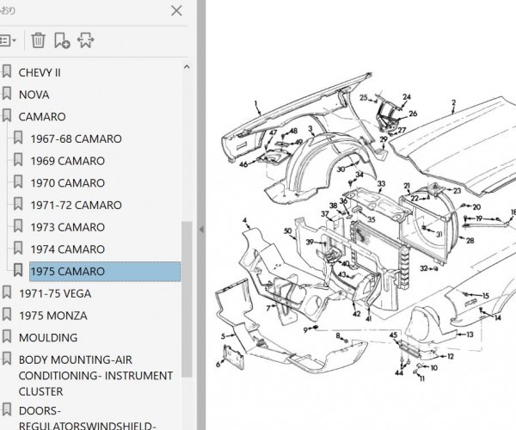Image resolution: width=516 pixels, height=430 pixels.
Task: Click the bookmark list scroll-up arrow
Action: pyautogui.click(x=187, y=67)
